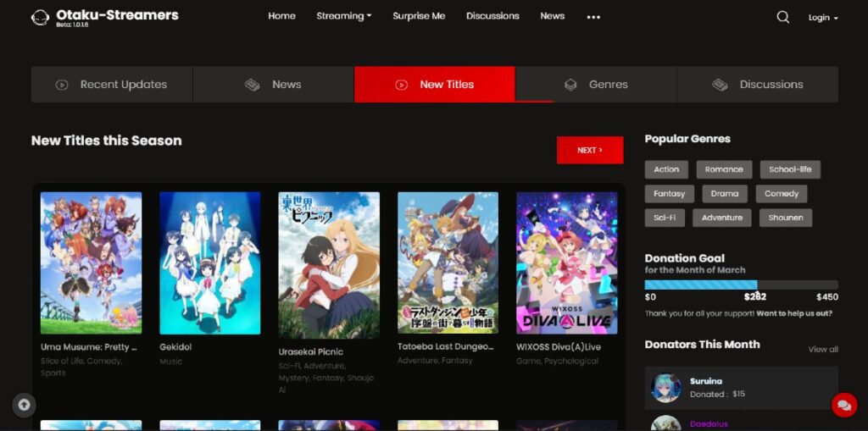Image resolution: width=868 pixels, height=431 pixels.
Task: Click View all donators link
Action: [823, 349]
